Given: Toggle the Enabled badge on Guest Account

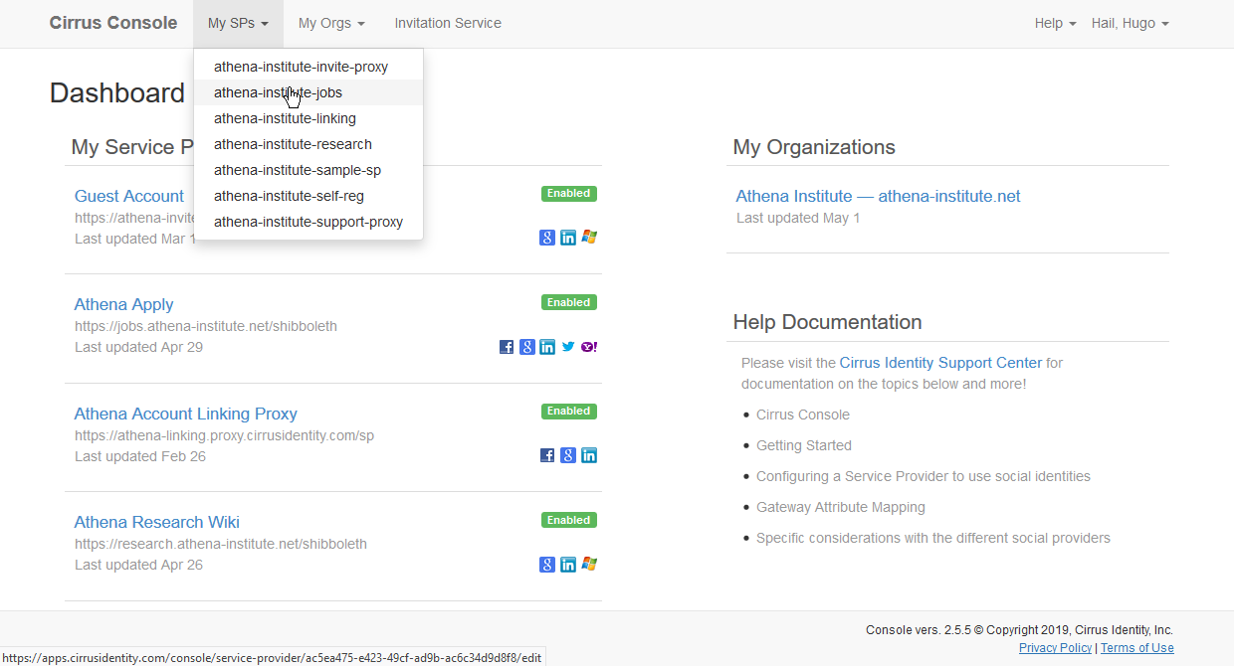Looking at the screenshot, I should point(568,193).
